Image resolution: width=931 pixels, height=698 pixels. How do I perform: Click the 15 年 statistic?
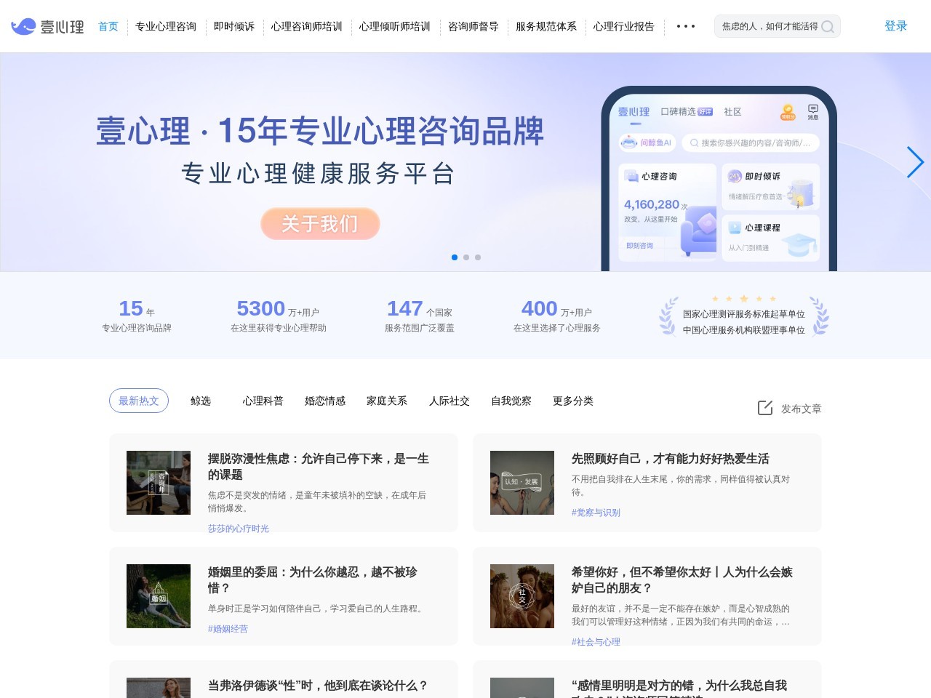click(x=137, y=316)
